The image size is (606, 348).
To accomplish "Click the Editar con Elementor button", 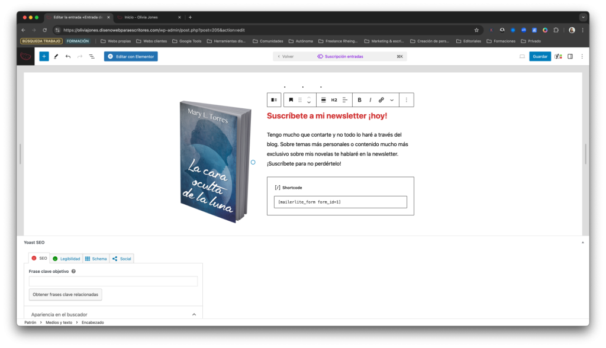I will click(x=131, y=57).
